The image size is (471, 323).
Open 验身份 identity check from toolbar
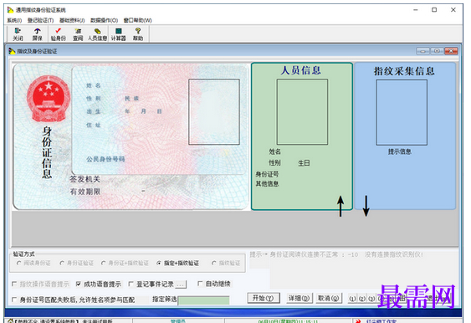coord(58,34)
